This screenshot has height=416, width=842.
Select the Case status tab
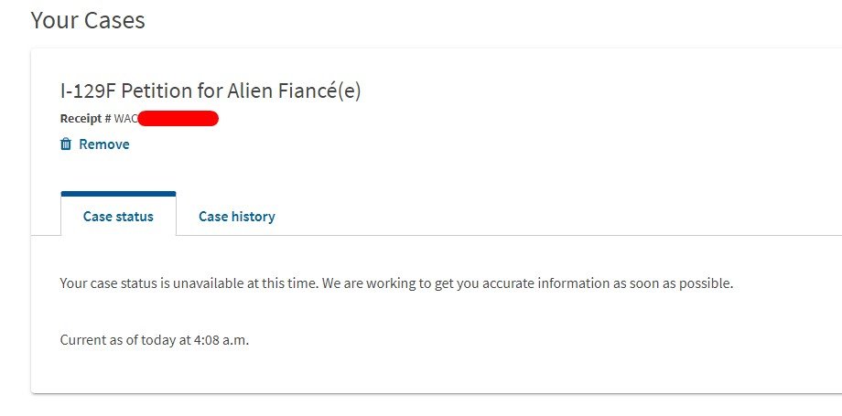pyautogui.click(x=118, y=217)
